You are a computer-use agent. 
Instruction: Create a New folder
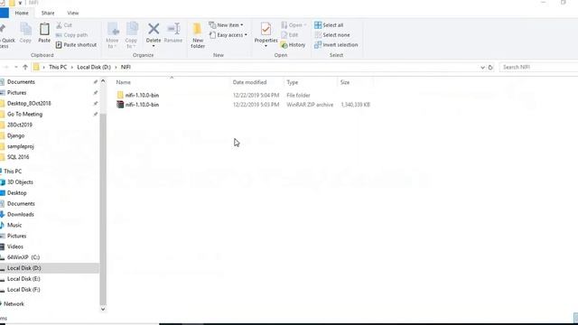[x=198, y=35]
